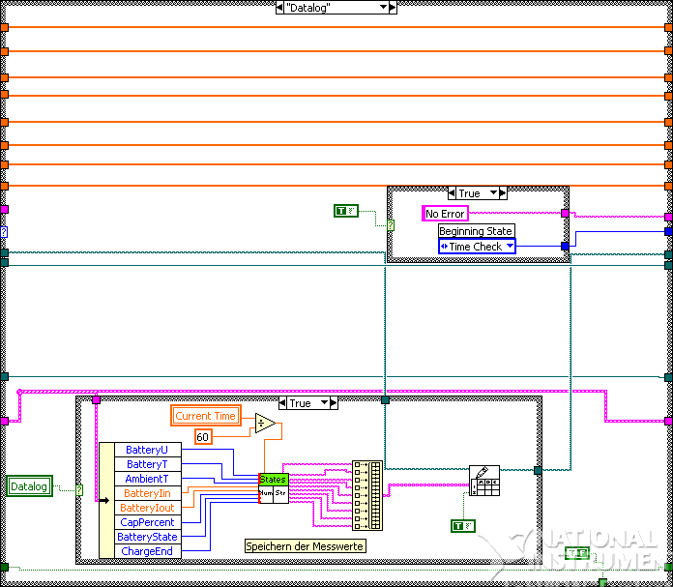
Task: Click the Unbundle By Name cluster input arrow
Action: (x=105, y=501)
